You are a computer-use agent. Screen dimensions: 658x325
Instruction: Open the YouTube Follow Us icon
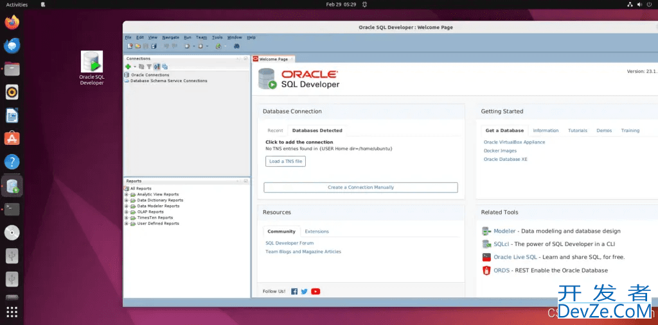(x=316, y=292)
